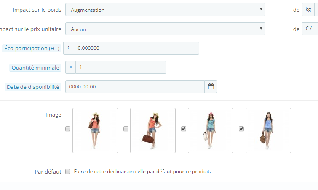Click the € / unit price addon

tap(308, 29)
